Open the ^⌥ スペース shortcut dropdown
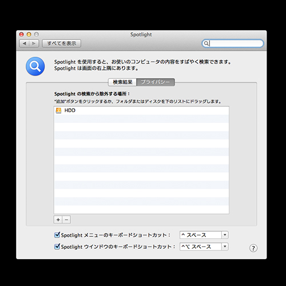286x286 pixels. [x=204, y=247]
